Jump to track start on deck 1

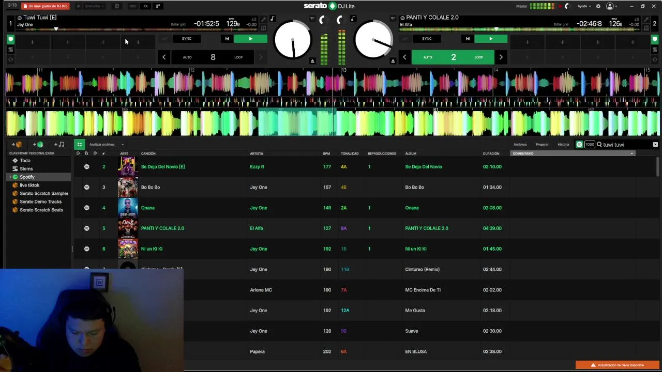(x=227, y=39)
